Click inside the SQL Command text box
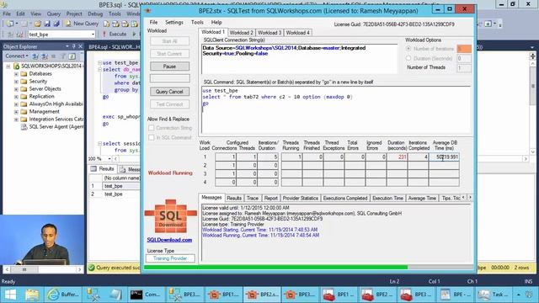This screenshot has width=539, height=303. pyautogui.click(x=336, y=110)
